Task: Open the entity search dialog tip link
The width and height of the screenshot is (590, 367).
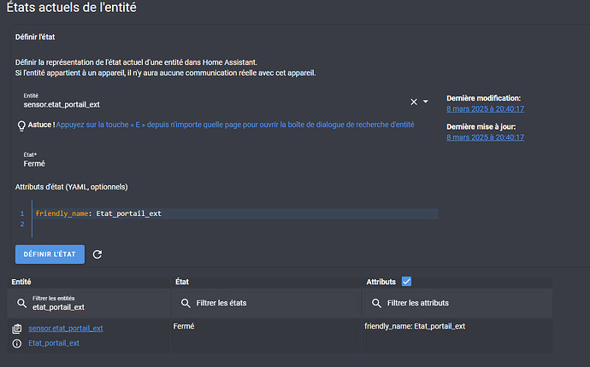Action: (235, 125)
